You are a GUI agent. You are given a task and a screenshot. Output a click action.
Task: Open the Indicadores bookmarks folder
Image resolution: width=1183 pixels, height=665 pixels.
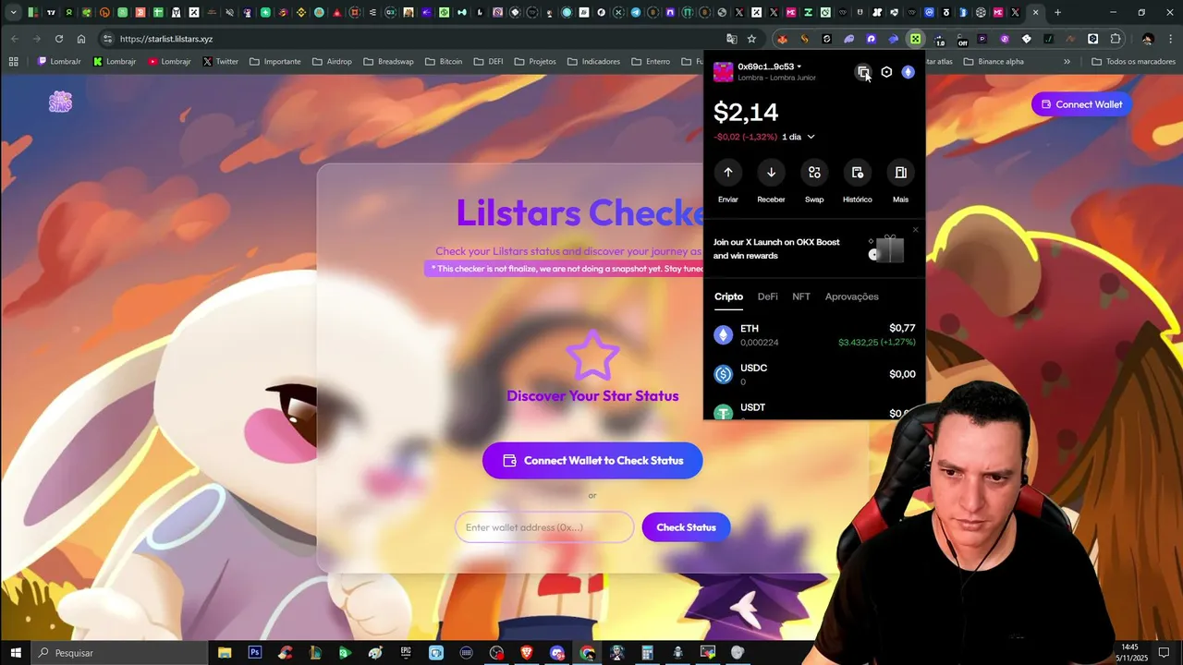coord(593,62)
